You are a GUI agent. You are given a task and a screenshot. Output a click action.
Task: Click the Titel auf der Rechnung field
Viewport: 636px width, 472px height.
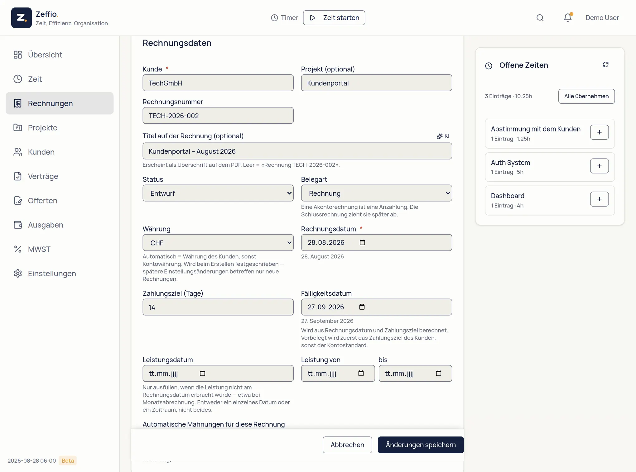tap(297, 151)
